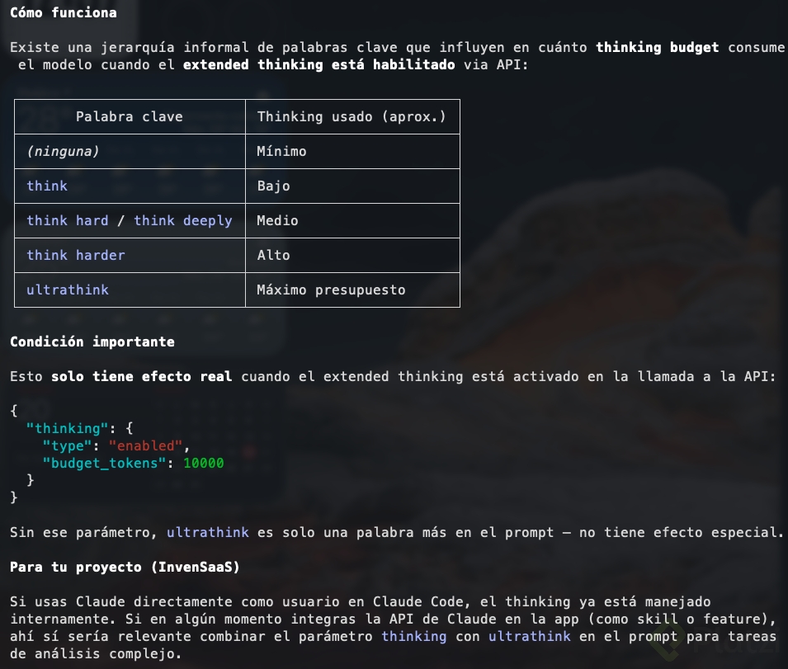Viewport: 788px width, 669px height.
Task: Click the "Condición importante" heading
Action: [x=92, y=342]
